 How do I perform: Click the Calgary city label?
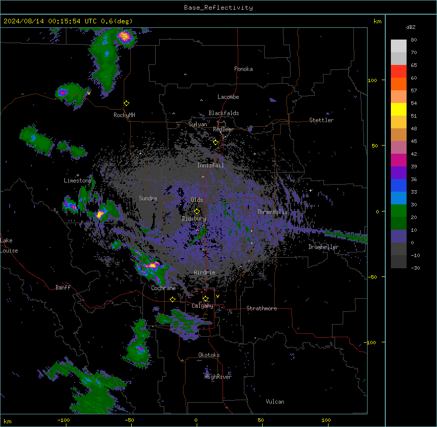(202, 306)
